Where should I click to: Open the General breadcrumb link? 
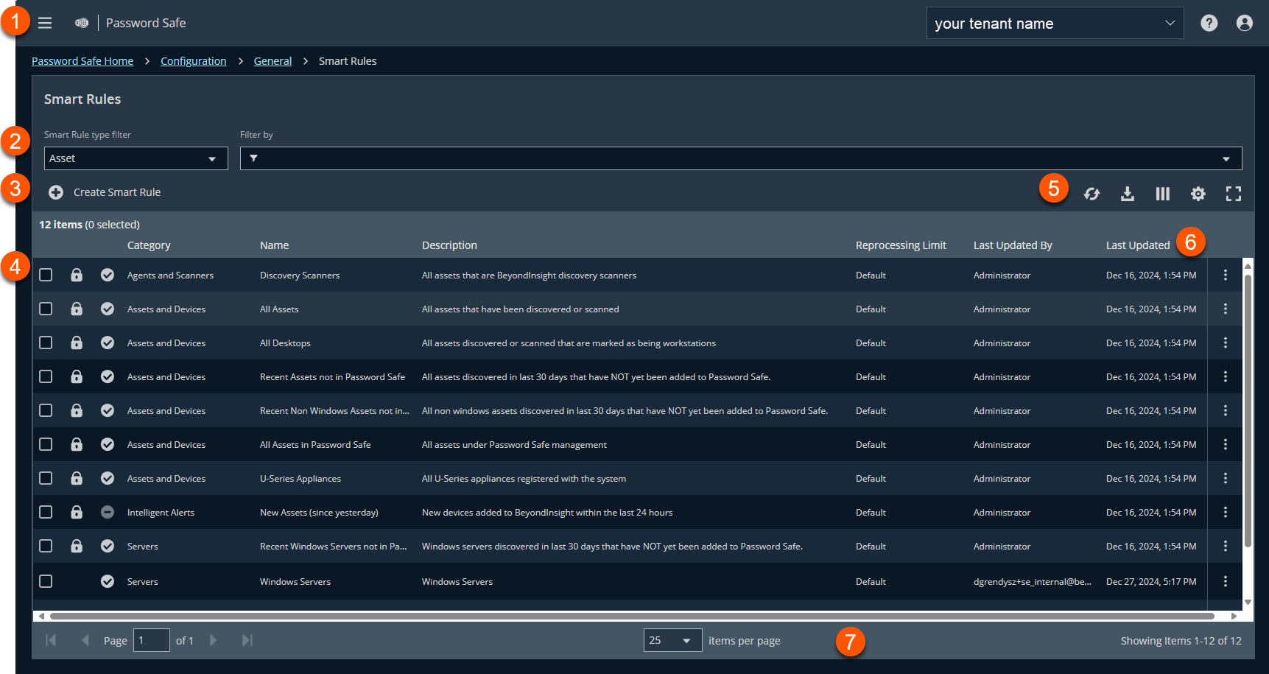tap(273, 61)
